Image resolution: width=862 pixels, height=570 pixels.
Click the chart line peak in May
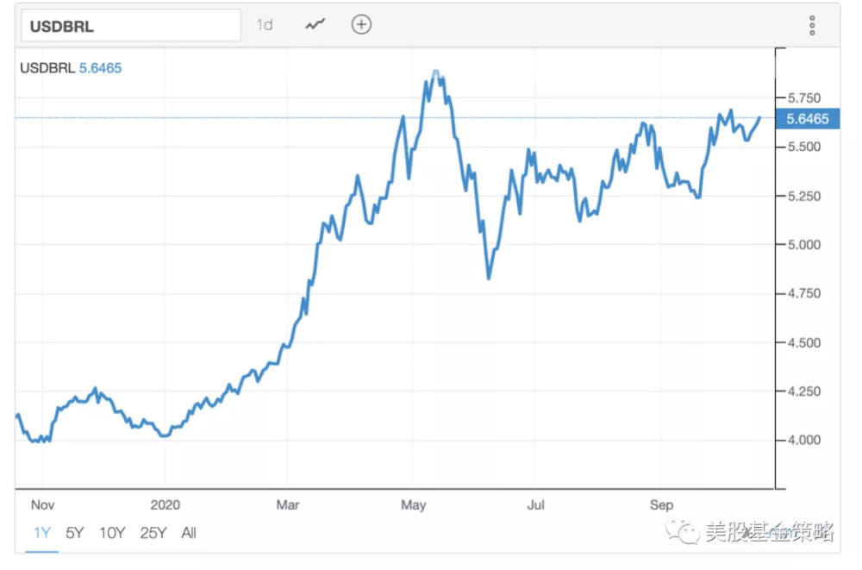[436, 72]
